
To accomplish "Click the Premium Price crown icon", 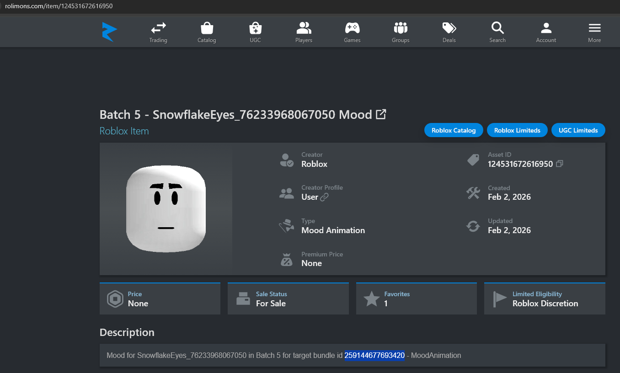I will pos(287,260).
